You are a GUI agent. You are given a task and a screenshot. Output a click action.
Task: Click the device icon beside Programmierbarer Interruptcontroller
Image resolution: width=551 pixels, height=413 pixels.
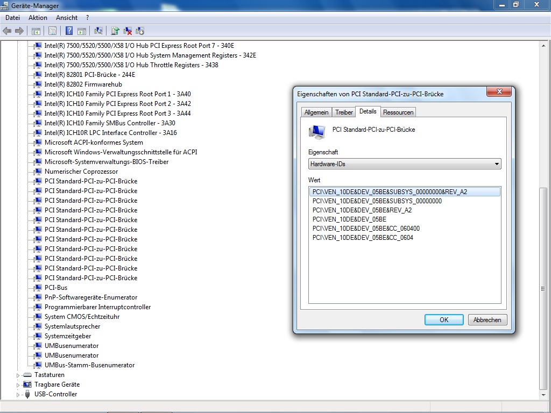click(x=38, y=307)
